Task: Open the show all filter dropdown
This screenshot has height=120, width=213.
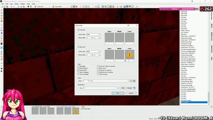Action: [x=49, y=7]
